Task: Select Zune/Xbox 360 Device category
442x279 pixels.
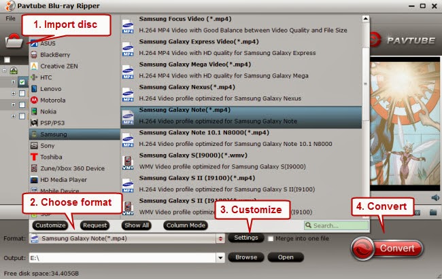Action: [x=74, y=168]
